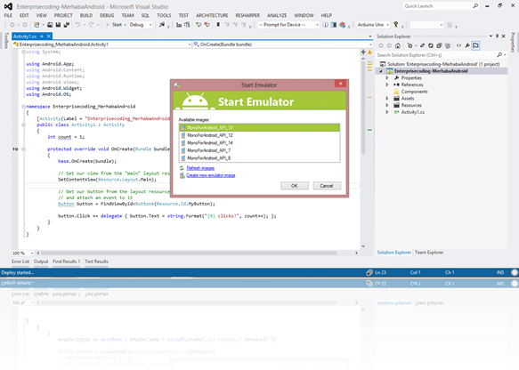Open the ARCHITECTURE menu
Viewport: 519px width, 370px height.
pos(212,15)
